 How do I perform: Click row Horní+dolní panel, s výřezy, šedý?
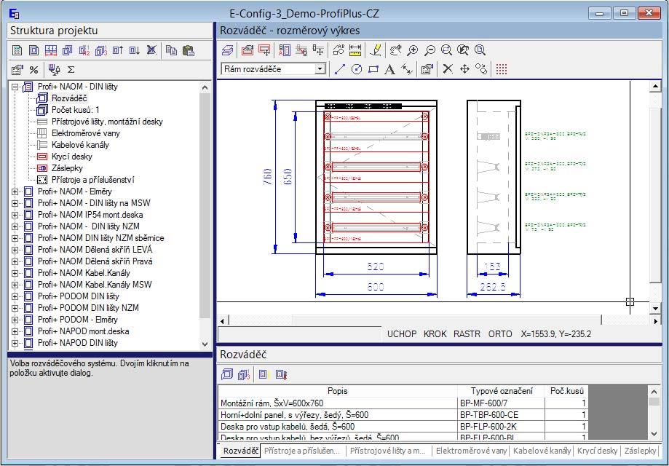pos(403,415)
